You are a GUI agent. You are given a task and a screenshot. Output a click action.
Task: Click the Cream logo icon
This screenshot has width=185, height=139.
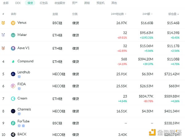point(13,98)
